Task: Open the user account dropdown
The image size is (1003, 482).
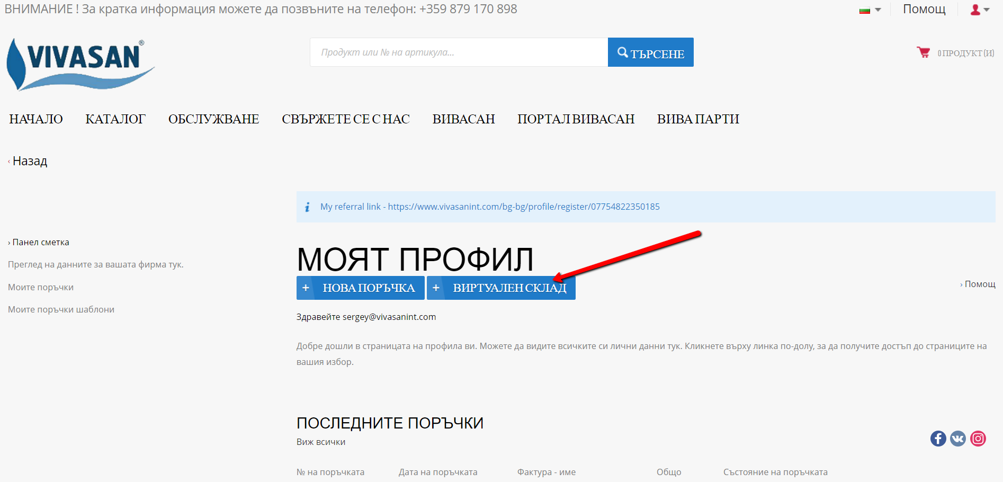Action: coord(980,10)
